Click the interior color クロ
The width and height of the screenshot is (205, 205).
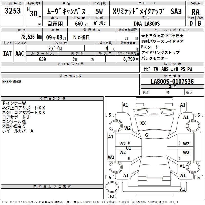(x=75, y=59)
